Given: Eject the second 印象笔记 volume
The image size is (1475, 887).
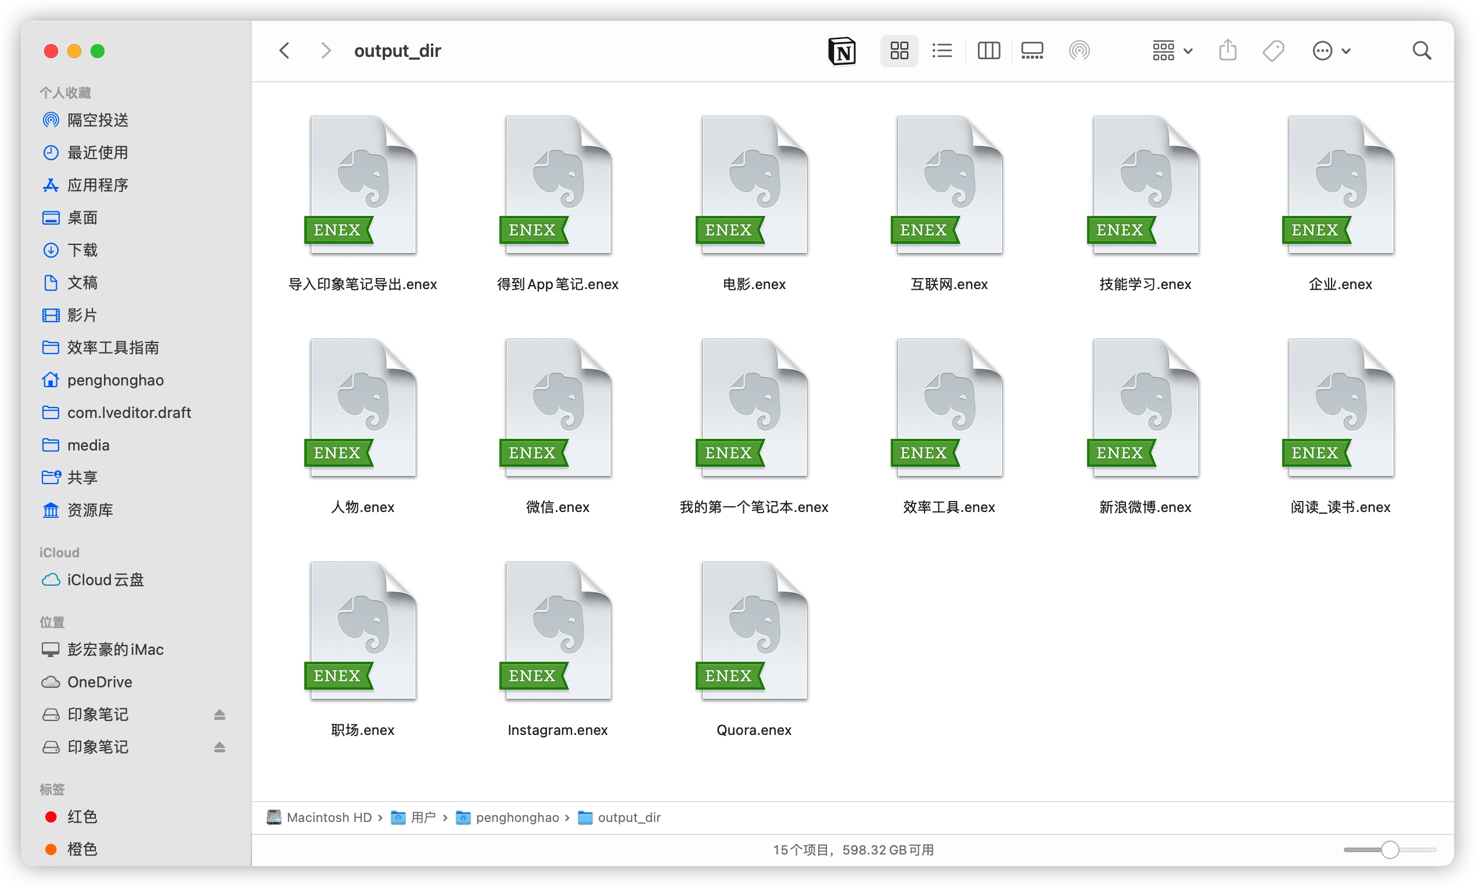Looking at the screenshot, I should coord(220,747).
